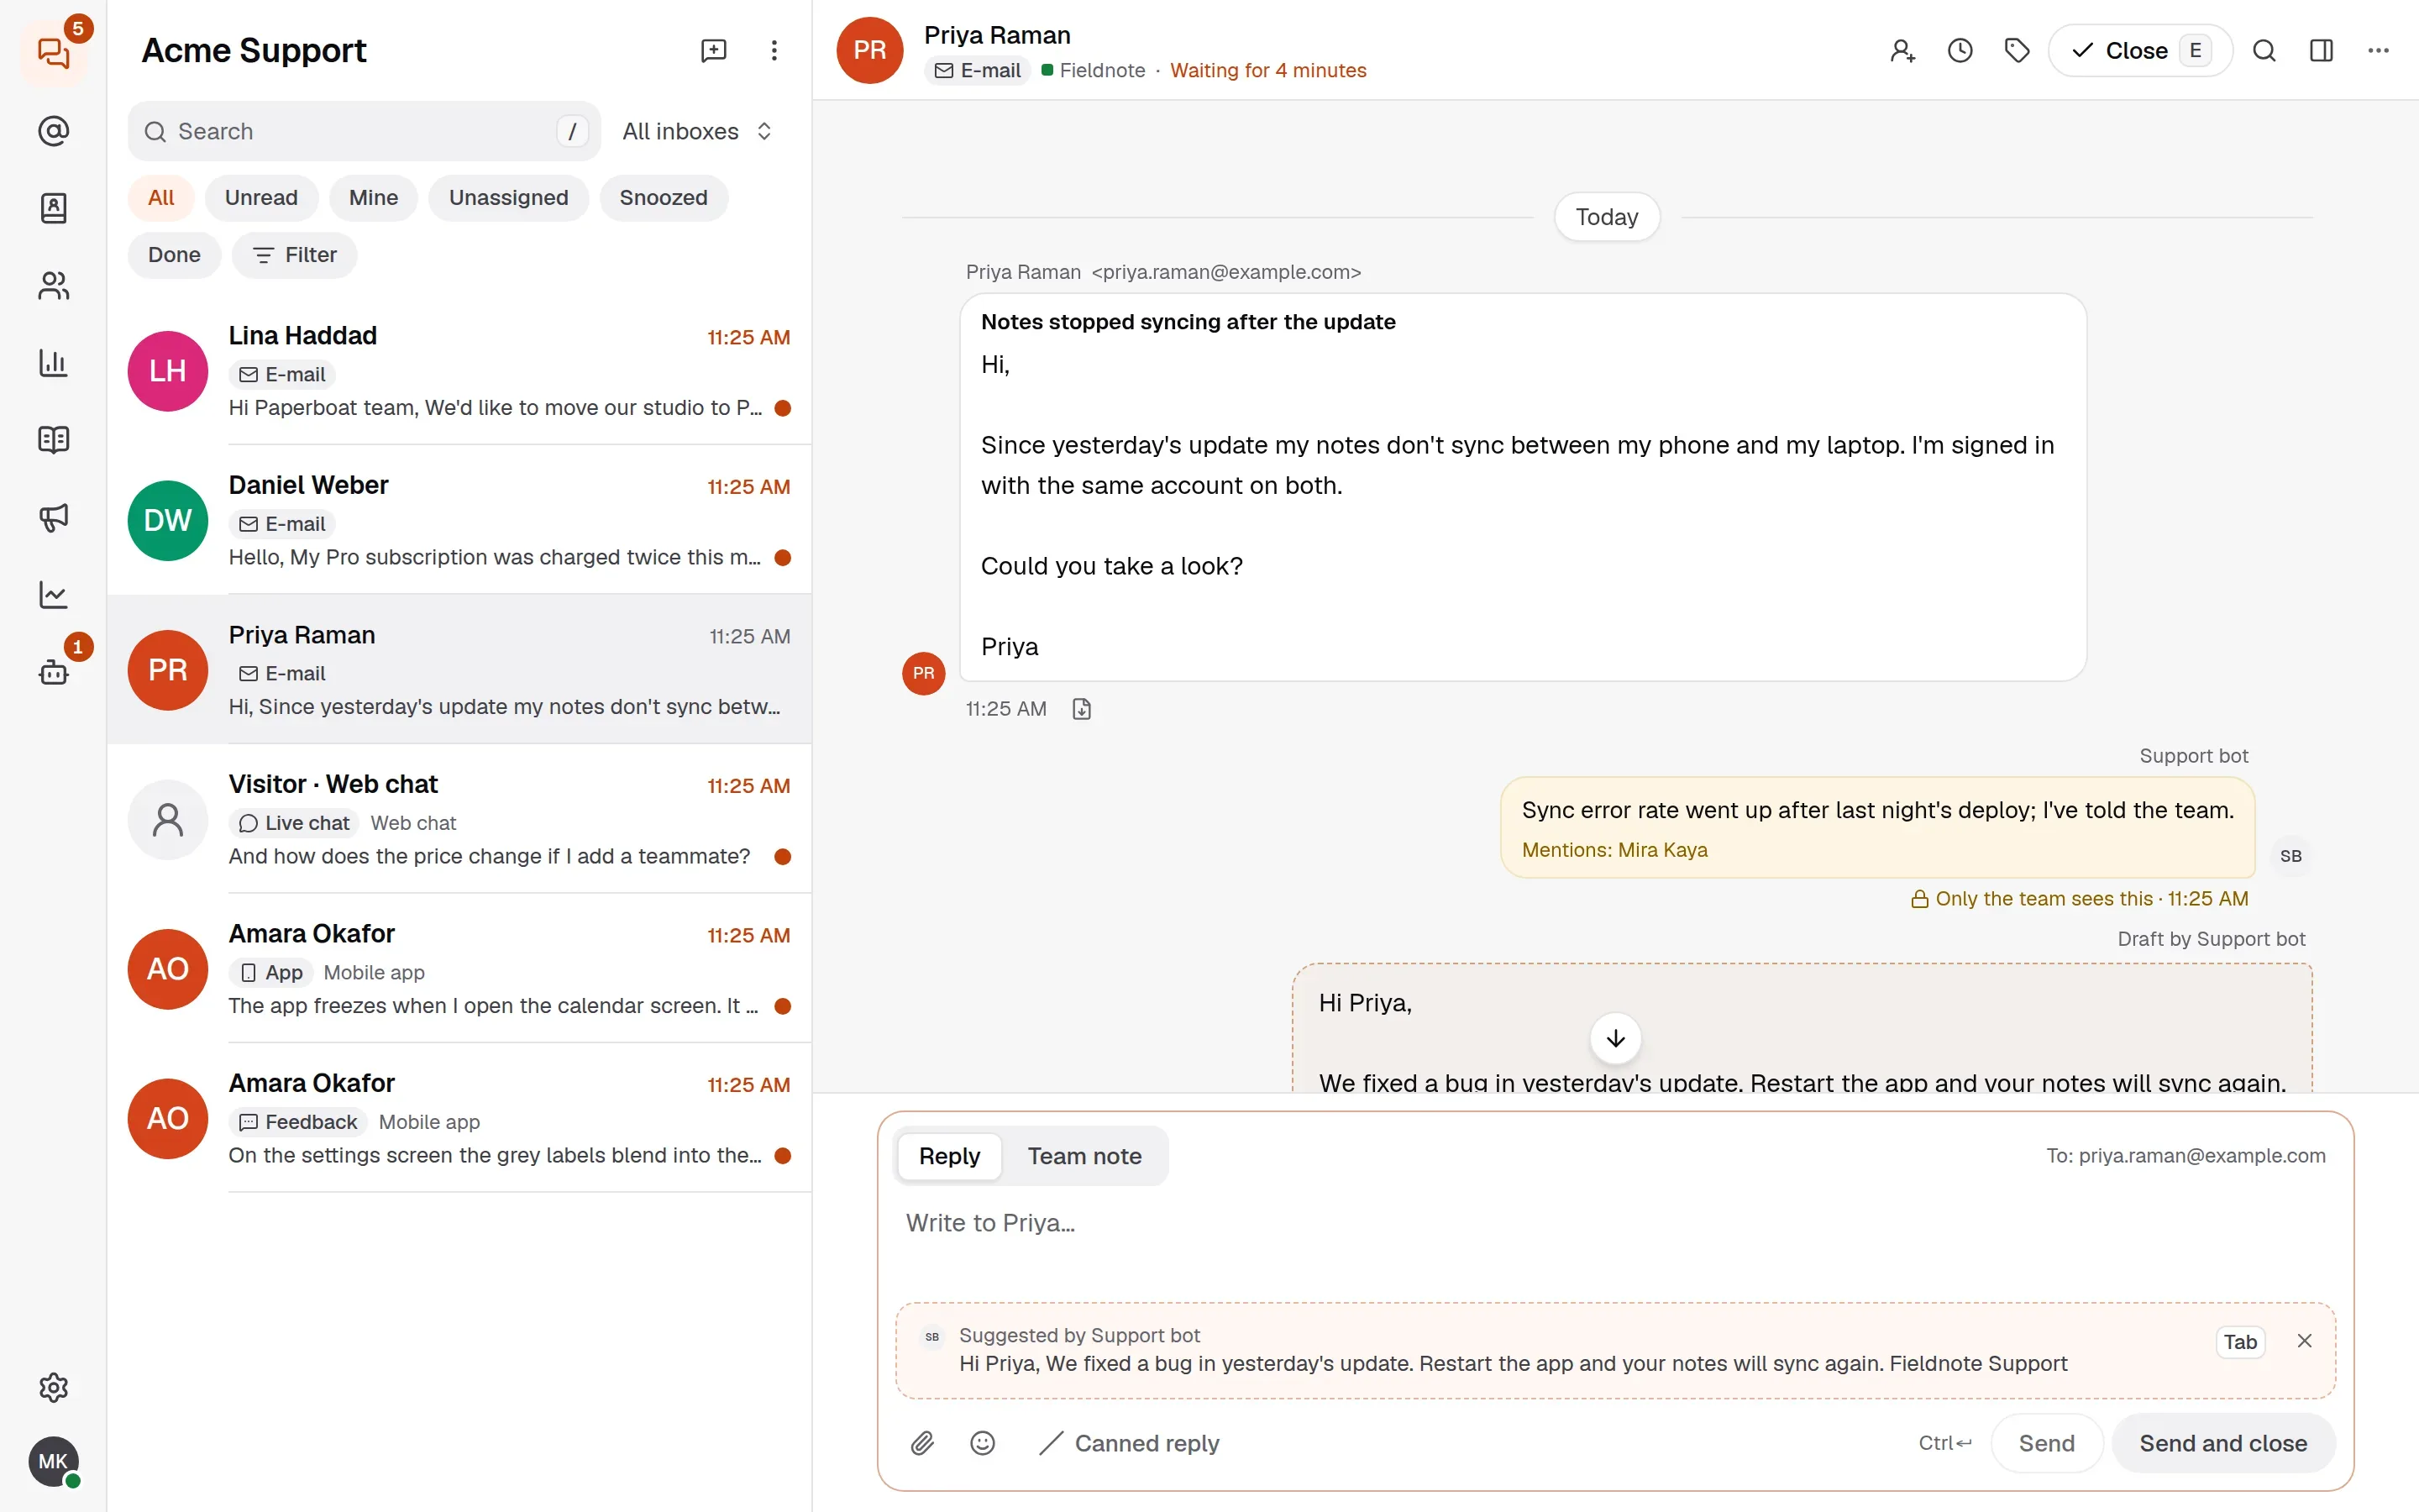Select the Unassigned filter chip
Image resolution: width=2419 pixels, height=1512 pixels.
508,198
